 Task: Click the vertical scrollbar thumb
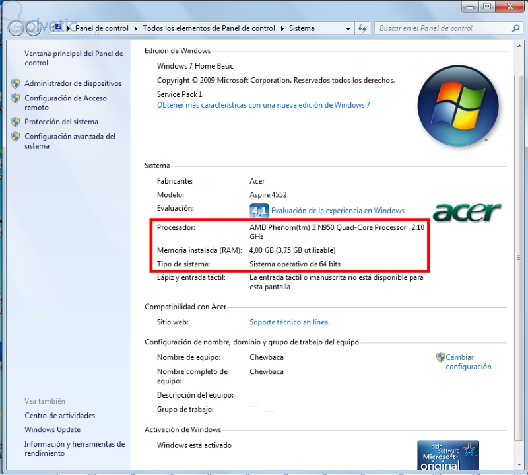tap(519, 257)
